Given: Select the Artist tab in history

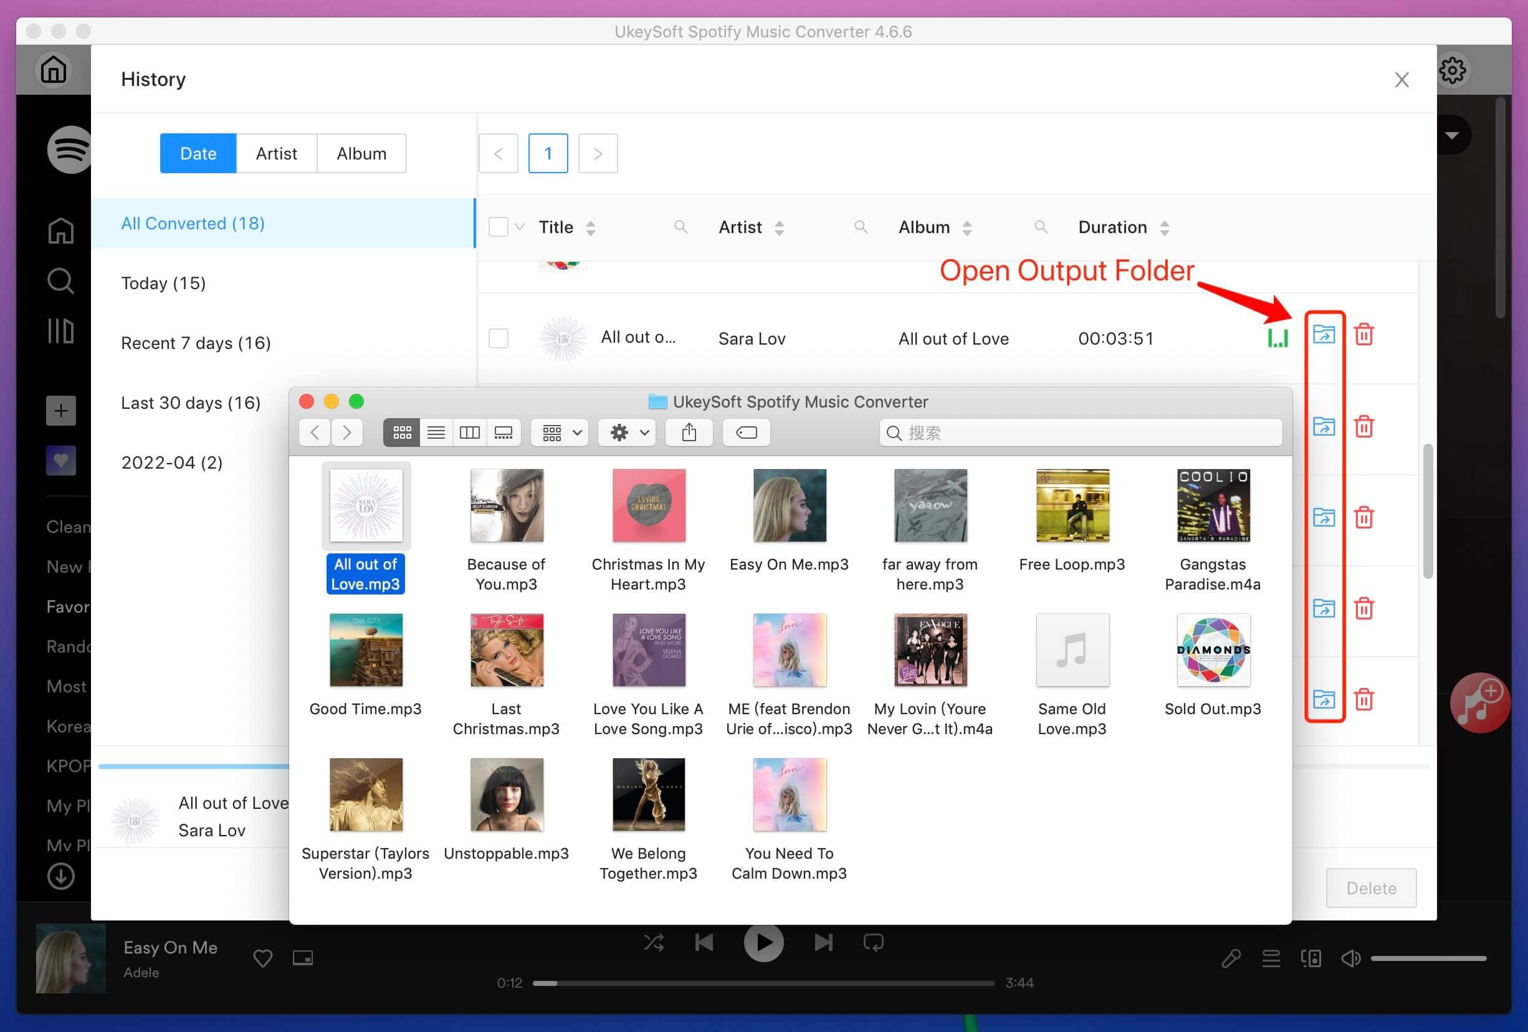Looking at the screenshot, I should 276,152.
